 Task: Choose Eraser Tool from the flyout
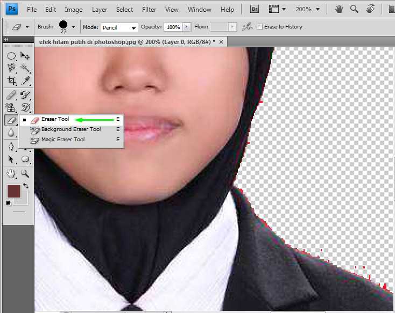pyautogui.click(x=72, y=119)
